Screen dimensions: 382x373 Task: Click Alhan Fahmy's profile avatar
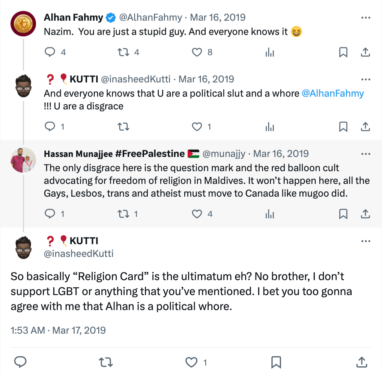pyautogui.click(x=23, y=23)
